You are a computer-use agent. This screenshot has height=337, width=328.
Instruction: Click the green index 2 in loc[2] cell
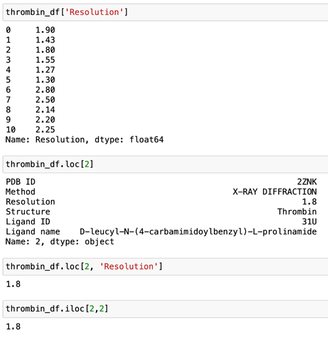point(87,164)
